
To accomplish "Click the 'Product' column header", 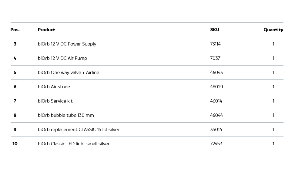I will pos(46,30).
